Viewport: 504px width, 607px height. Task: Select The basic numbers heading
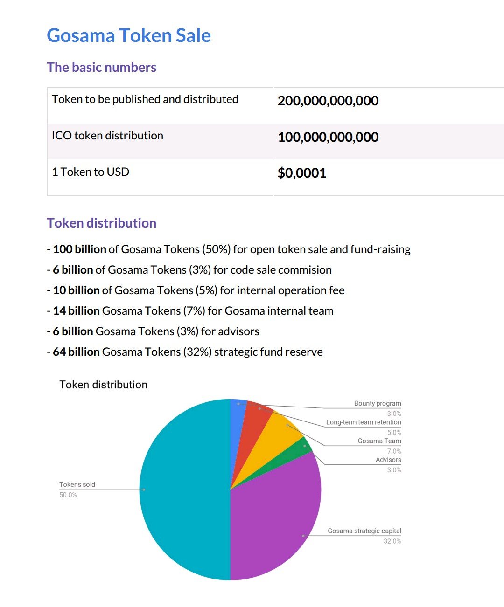pyautogui.click(x=102, y=67)
